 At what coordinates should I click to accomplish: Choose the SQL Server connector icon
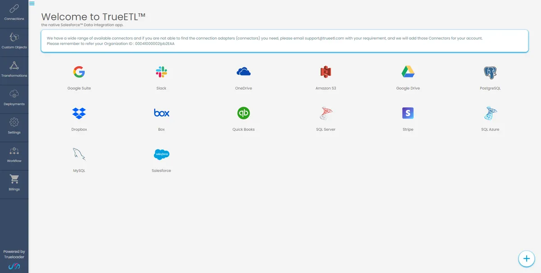point(326,113)
